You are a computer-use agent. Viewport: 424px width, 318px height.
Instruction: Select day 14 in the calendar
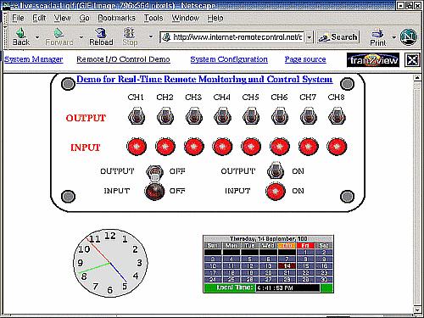287,265
